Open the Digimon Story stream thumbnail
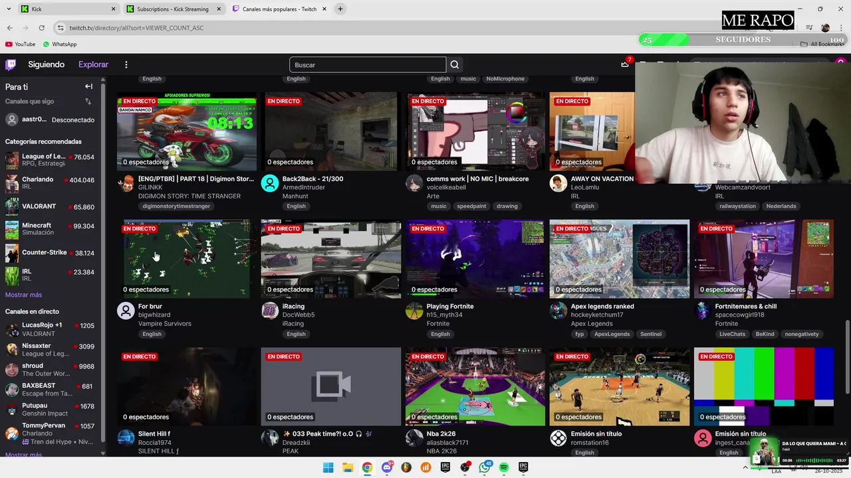 pyautogui.click(x=187, y=131)
